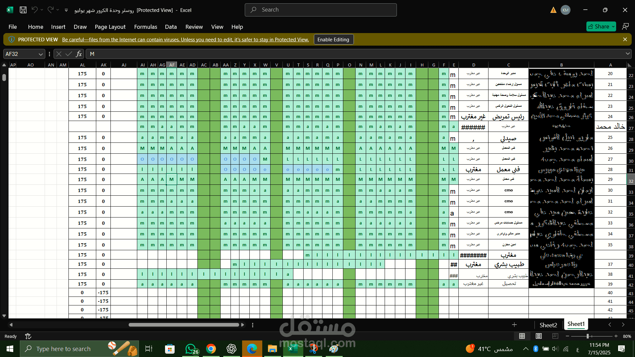Click the formula bar Cancel X icon
Viewport: 635px width, 357px height.
59,54
